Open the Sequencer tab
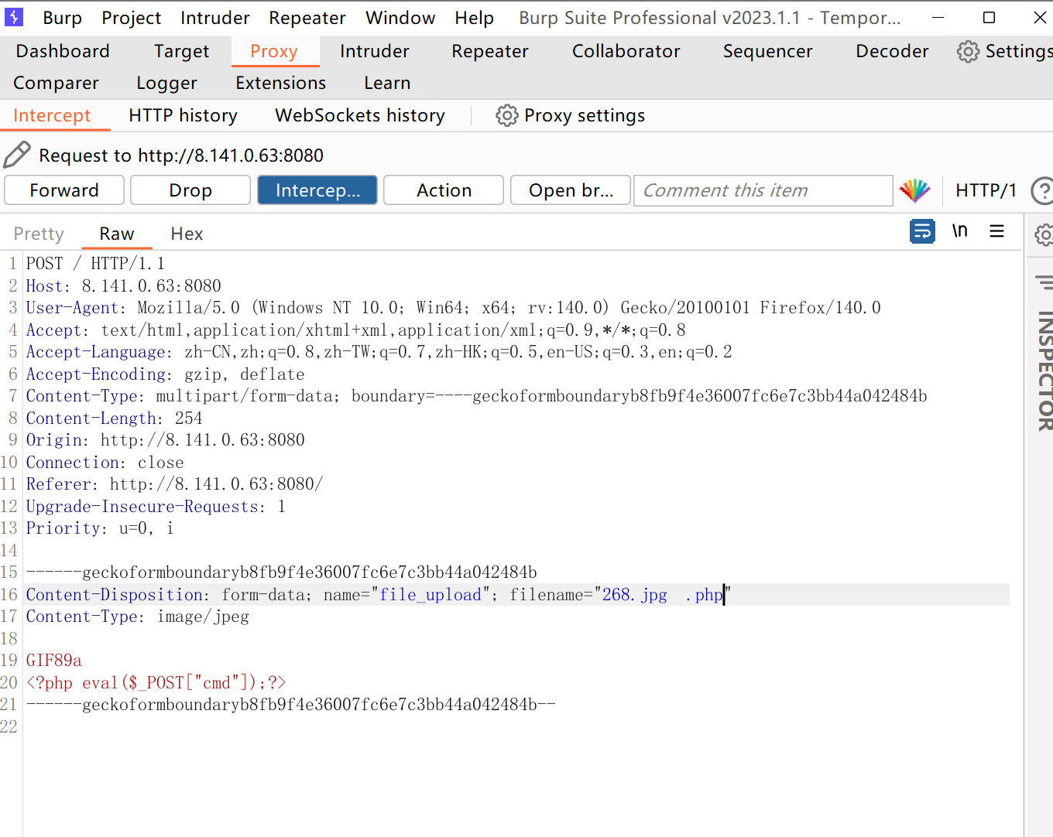Screen dimensions: 1053x837 tap(768, 51)
